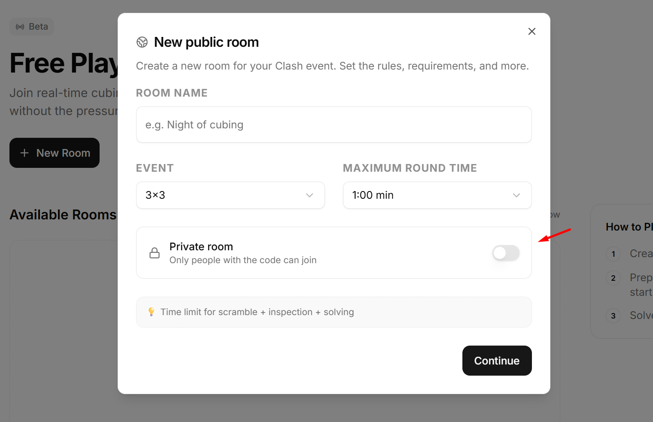
Task: Click the Continue button
Action: coord(497,361)
